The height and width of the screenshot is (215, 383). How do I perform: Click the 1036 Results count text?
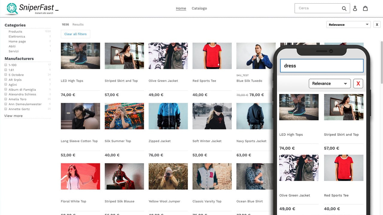pyautogui.click(x=73, y=24)
